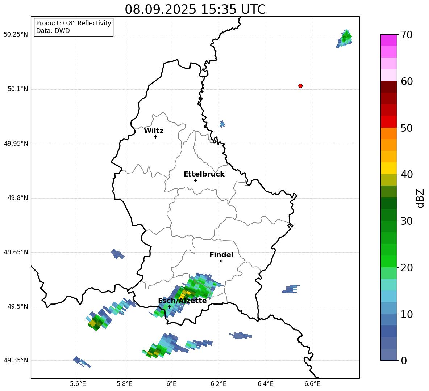Click the radar echo in top-right corner

344,38
